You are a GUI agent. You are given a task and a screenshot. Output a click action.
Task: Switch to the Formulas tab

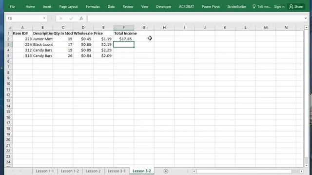[x=93, y=6]
